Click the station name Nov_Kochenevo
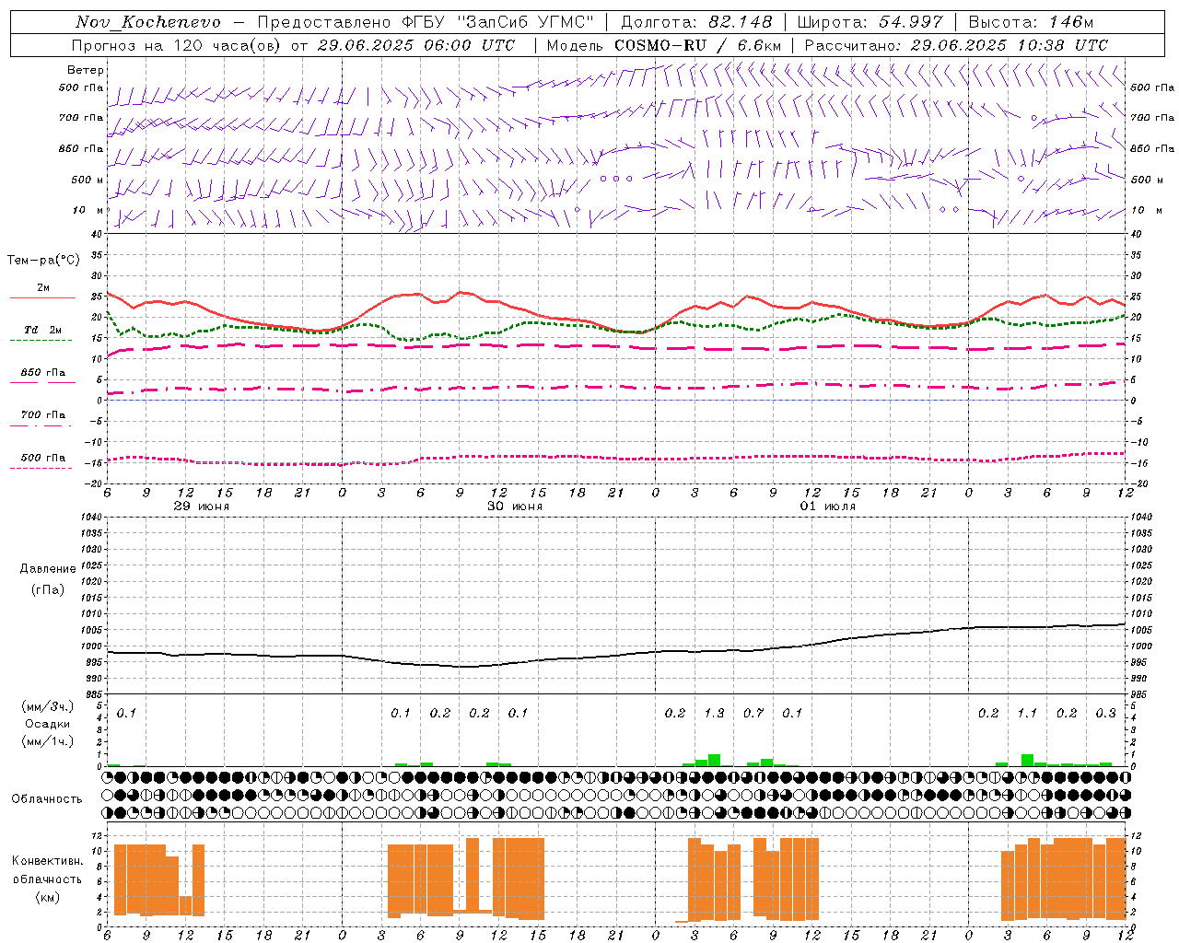This screenshot has height=943, width=1179. (148, 22)
